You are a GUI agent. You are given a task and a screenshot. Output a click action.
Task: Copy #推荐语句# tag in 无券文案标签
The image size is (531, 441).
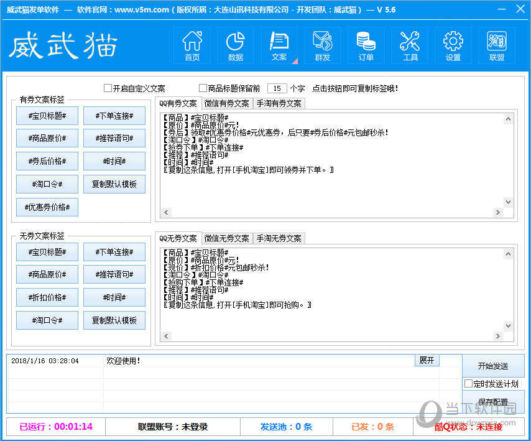point(114,274)
